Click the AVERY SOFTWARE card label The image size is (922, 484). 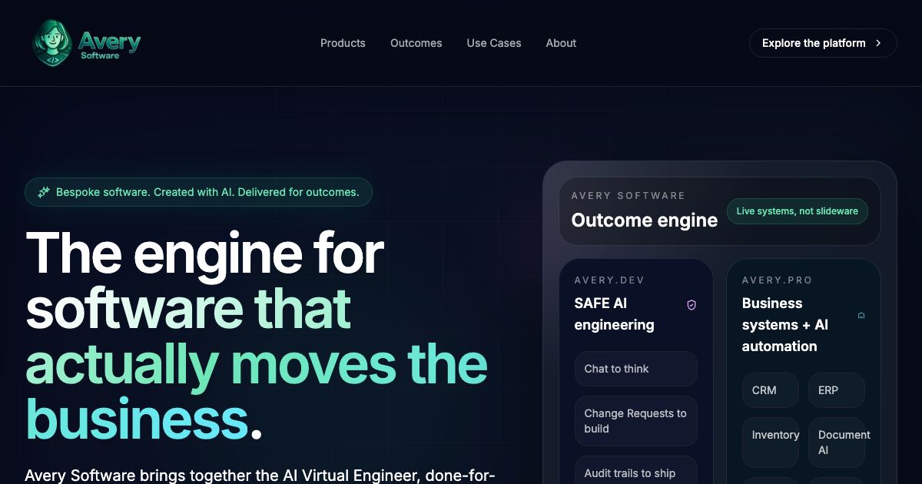click(x=628, y=196)
